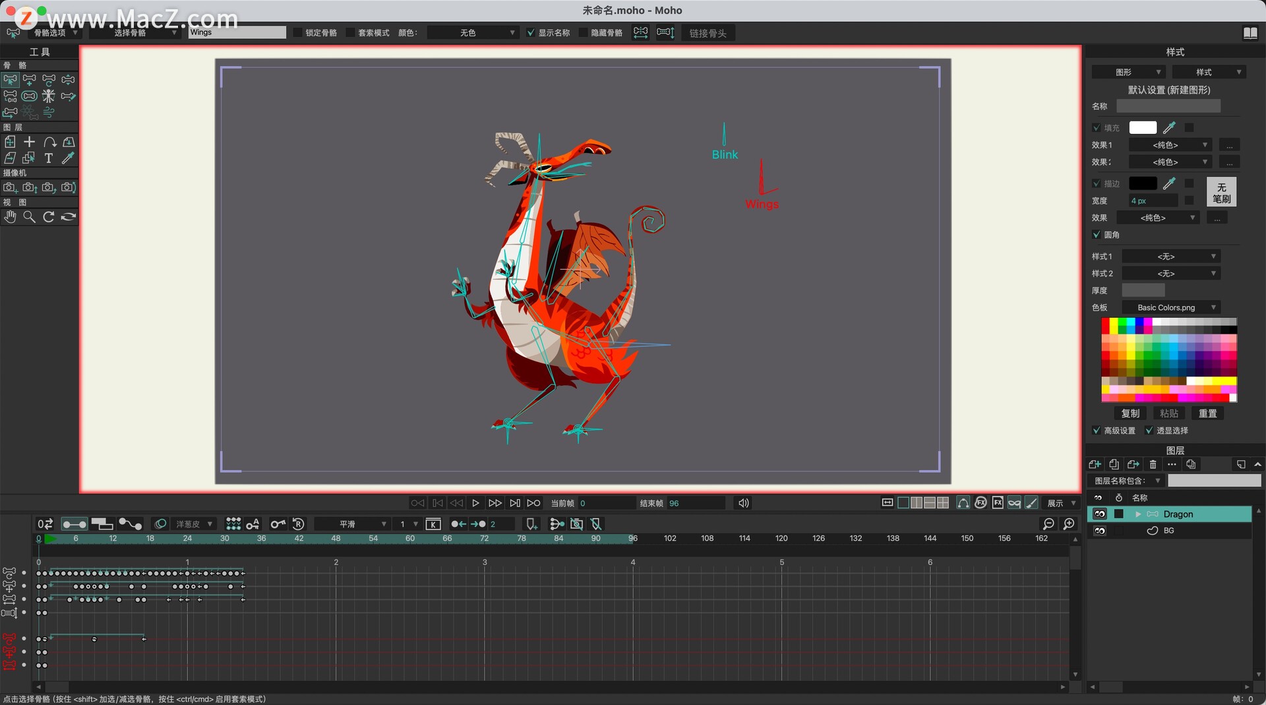The image size is (1266, 705).
Task: Open the 样式 (styles) dropdown in Style panel
Action: (1209, 72)
